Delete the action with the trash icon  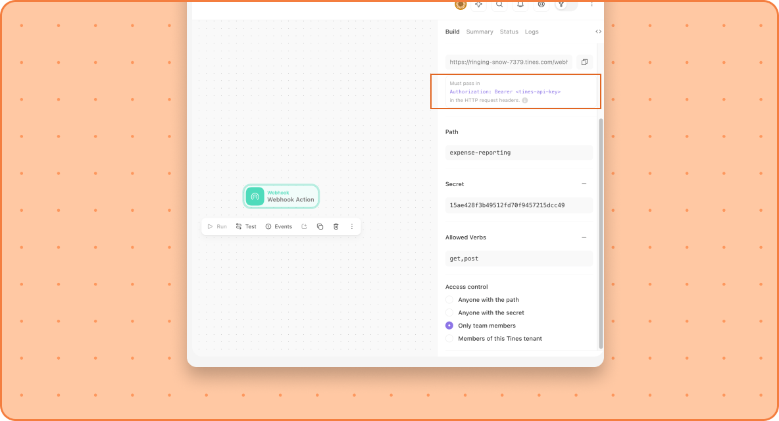pos(336,226)
